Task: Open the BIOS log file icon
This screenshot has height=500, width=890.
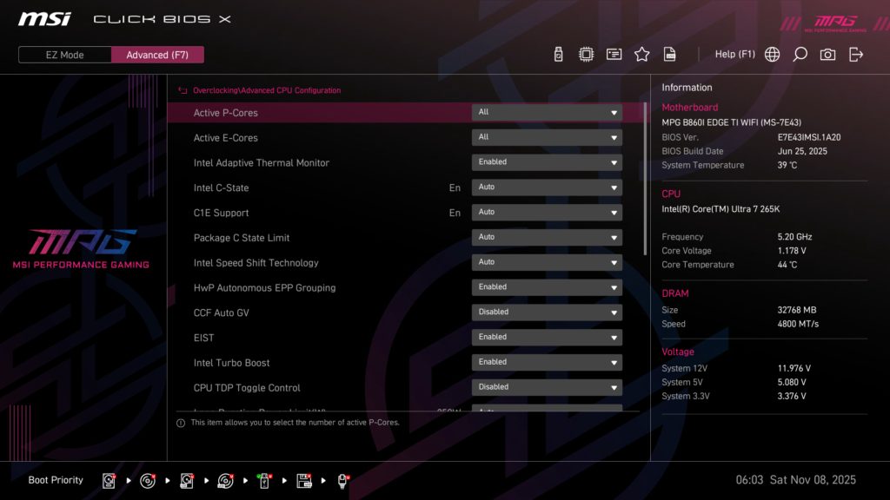Action: pos(669,53)
